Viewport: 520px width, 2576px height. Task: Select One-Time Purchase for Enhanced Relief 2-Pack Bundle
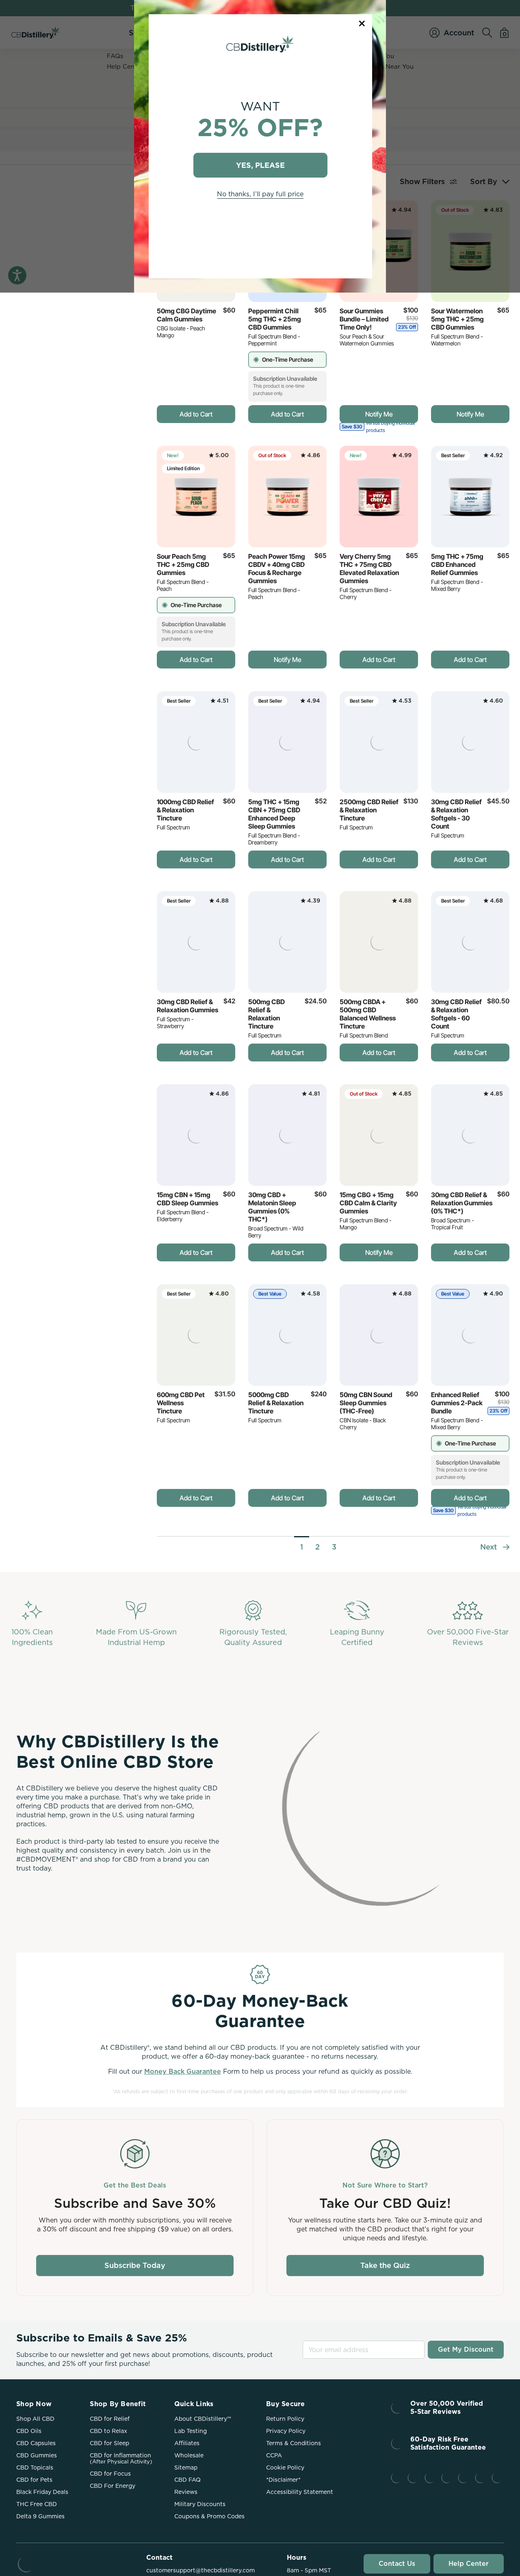(x=470, y=1443)
